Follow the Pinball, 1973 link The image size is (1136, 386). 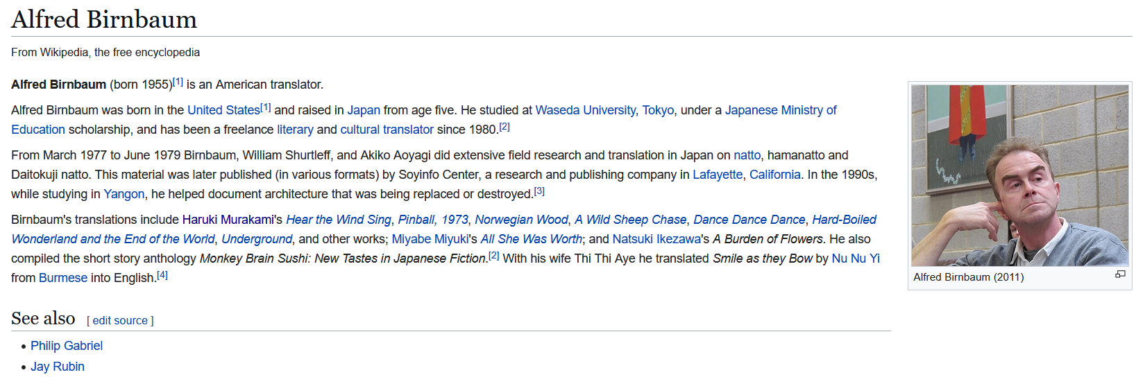[x=433, y=220]
